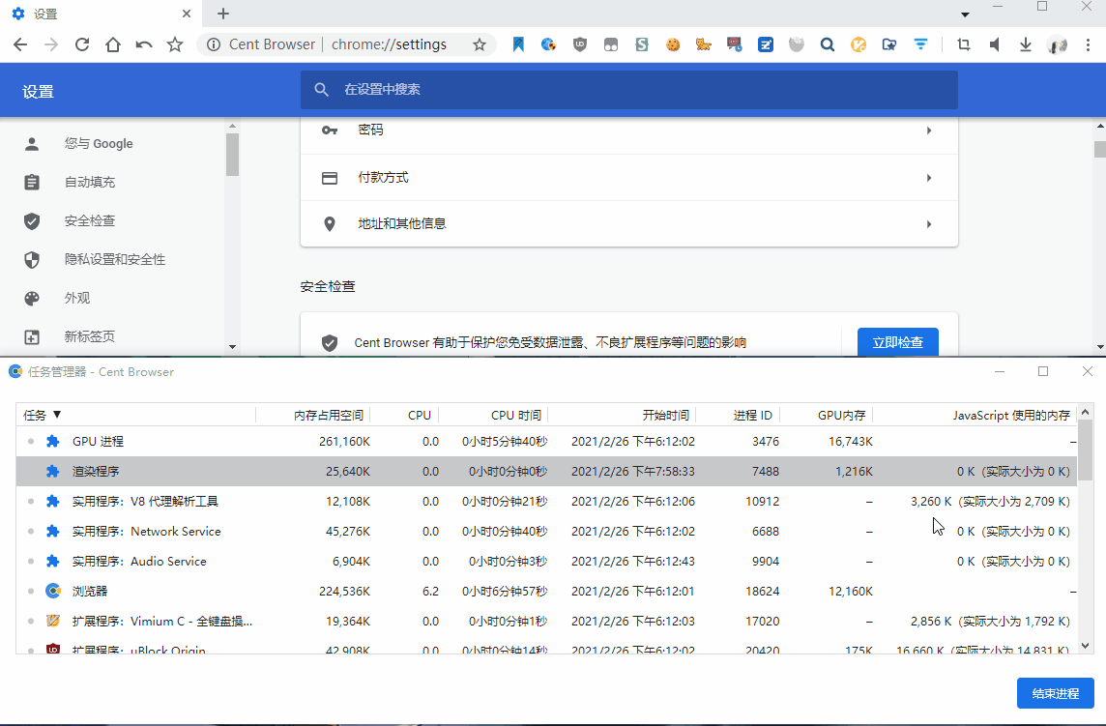Open the tab list dropdown arrow
The image size is (1106, 726).
(x=965, y=15)
